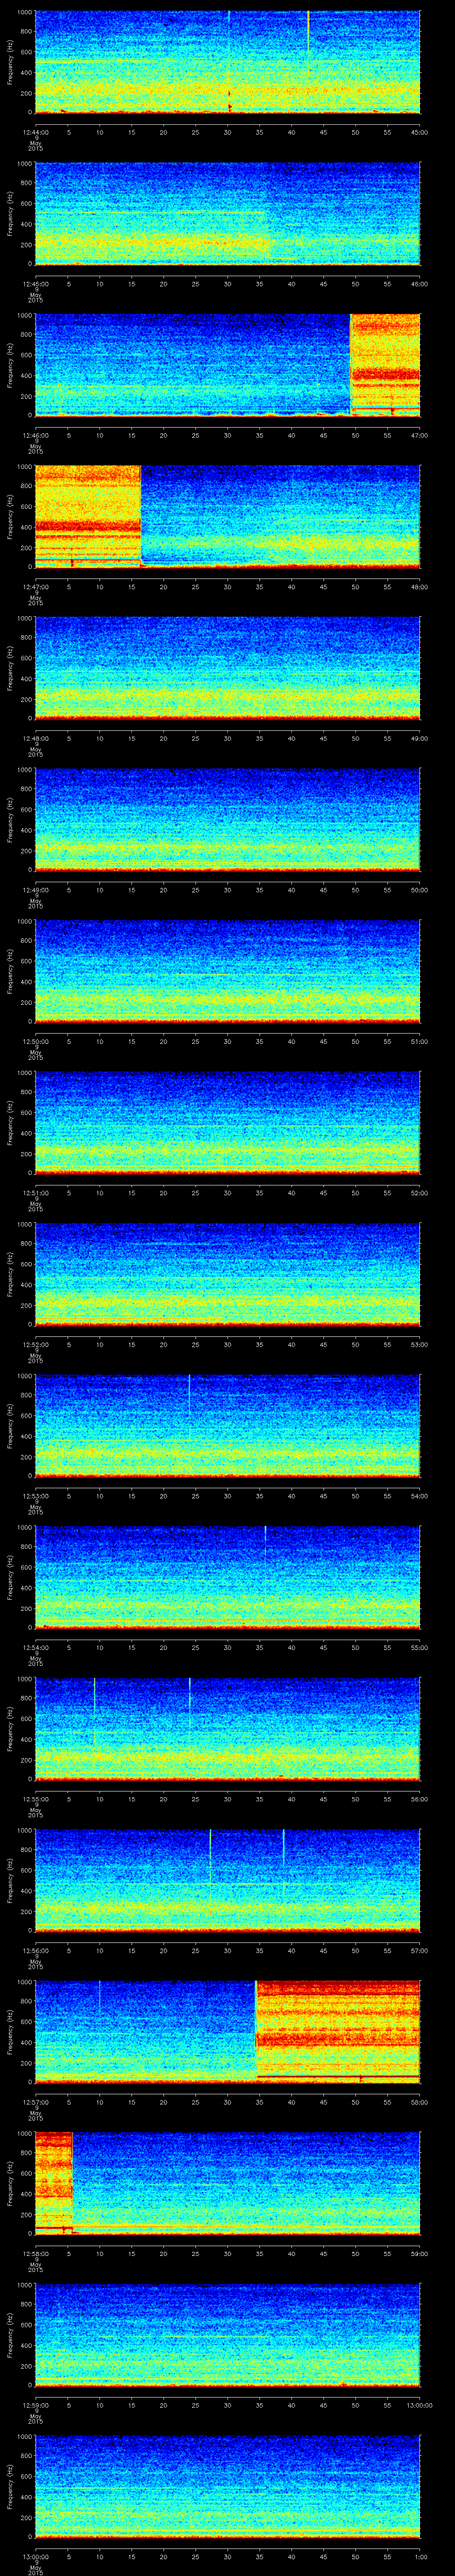Image resolution: width=455 pixels, height=2576 pixels.
Task: Select the spectrogram plot beginning at 12:54:00
Action: (227, 1577)
